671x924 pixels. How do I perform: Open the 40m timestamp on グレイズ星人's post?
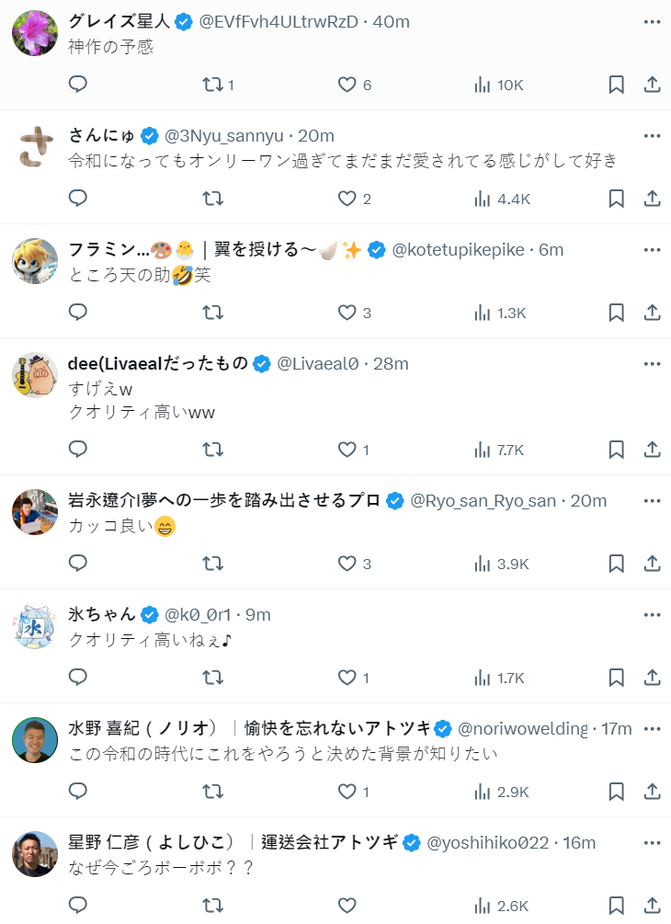click(x=392, y=22)
